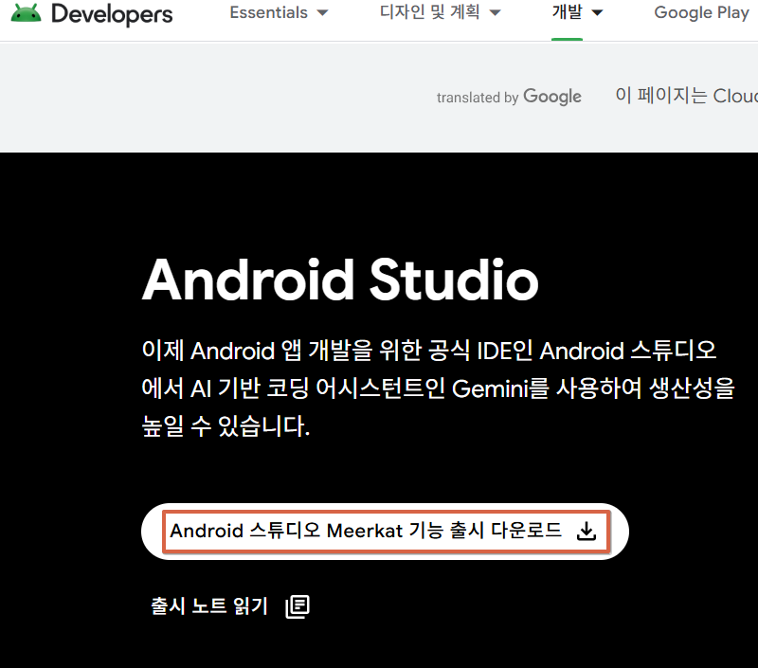
Task: Open the 디자인 및 계획 menu
Action: pos(440,12)
